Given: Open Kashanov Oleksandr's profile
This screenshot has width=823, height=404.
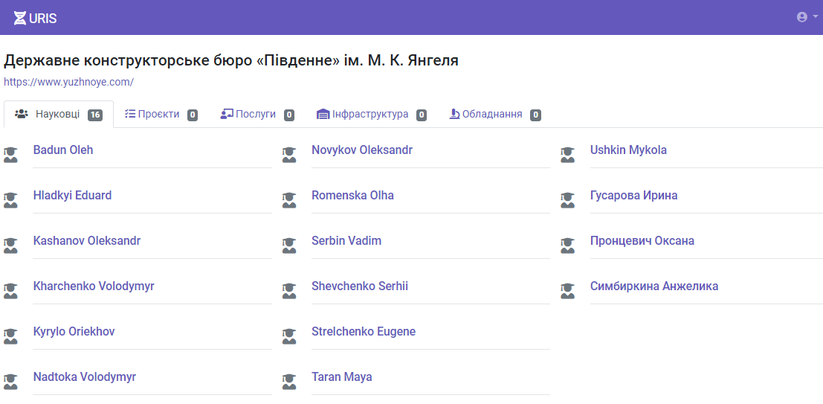Looking at the screenshot, I should [x=86, y=240].
